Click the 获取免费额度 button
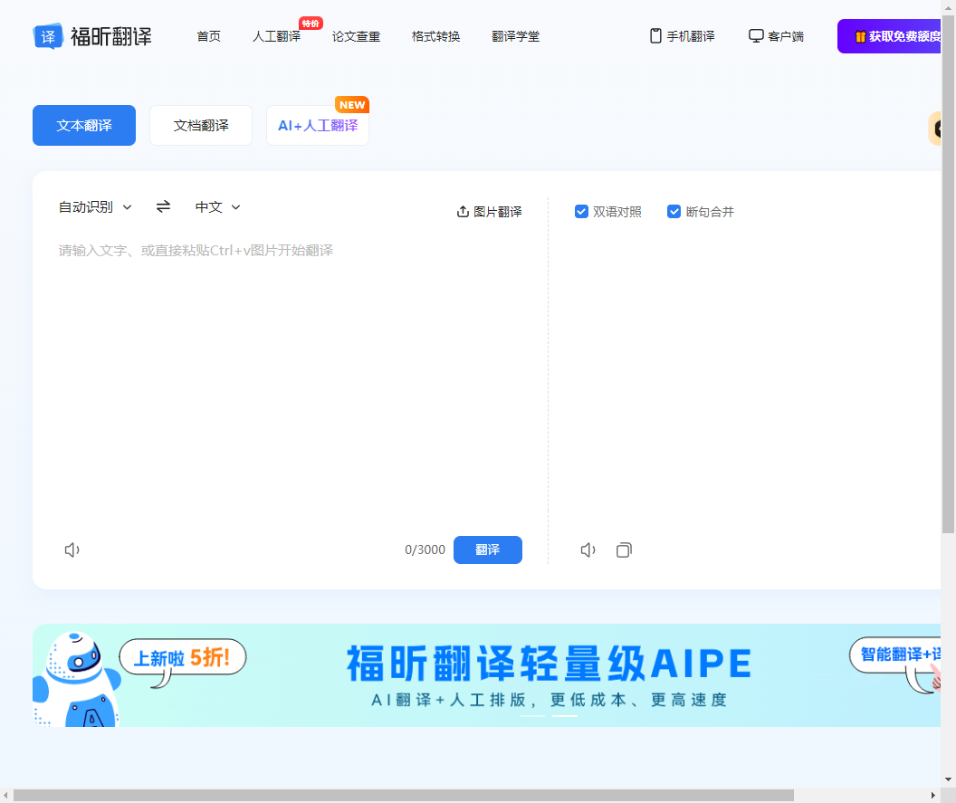 click(x=890, y=36)
